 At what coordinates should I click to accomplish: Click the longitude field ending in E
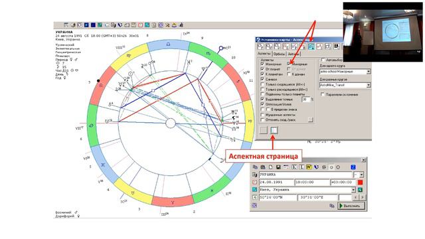coord(318,197)
